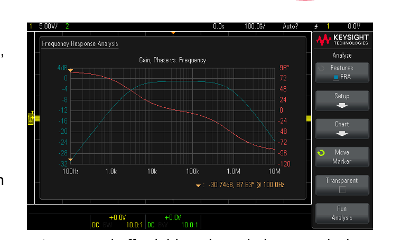This screenshot has width=401, height=240.
Task: Click the Analyze menu title
Action: (342, 56)
